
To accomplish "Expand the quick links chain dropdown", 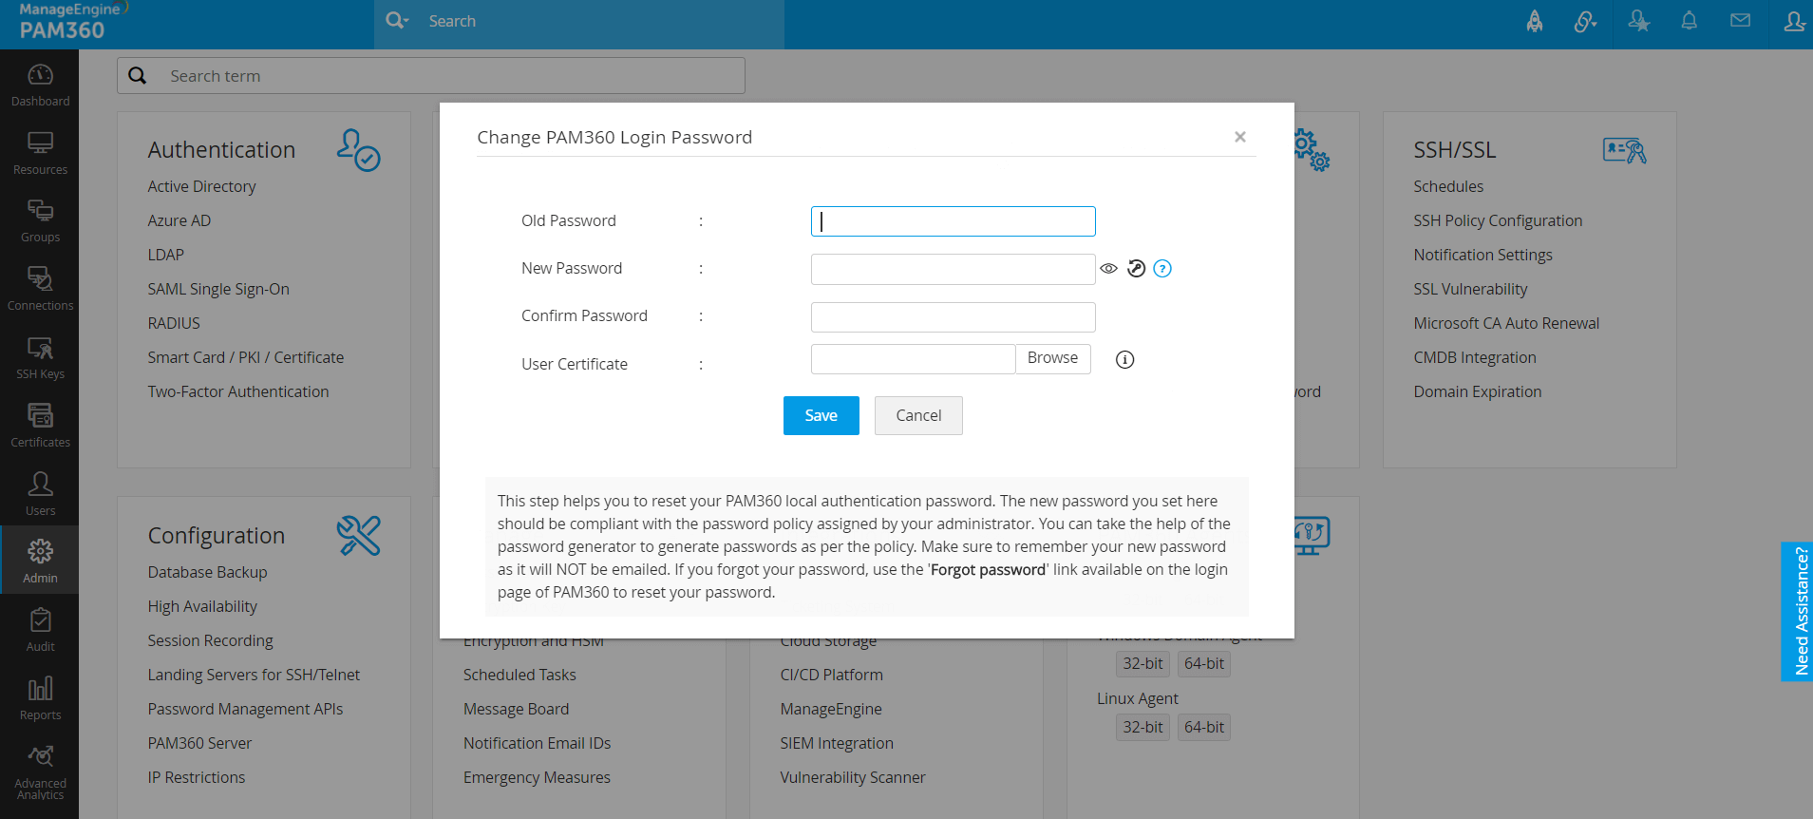I will coord(1585,21).
